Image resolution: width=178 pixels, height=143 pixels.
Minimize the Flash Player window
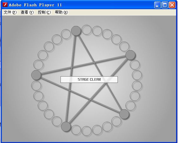click(x=157, y=5)
